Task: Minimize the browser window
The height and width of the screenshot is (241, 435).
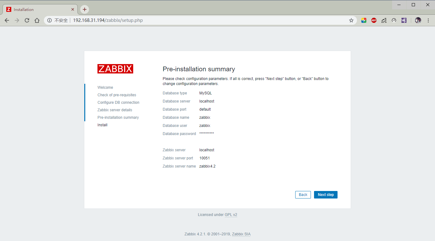Action: 399,5
